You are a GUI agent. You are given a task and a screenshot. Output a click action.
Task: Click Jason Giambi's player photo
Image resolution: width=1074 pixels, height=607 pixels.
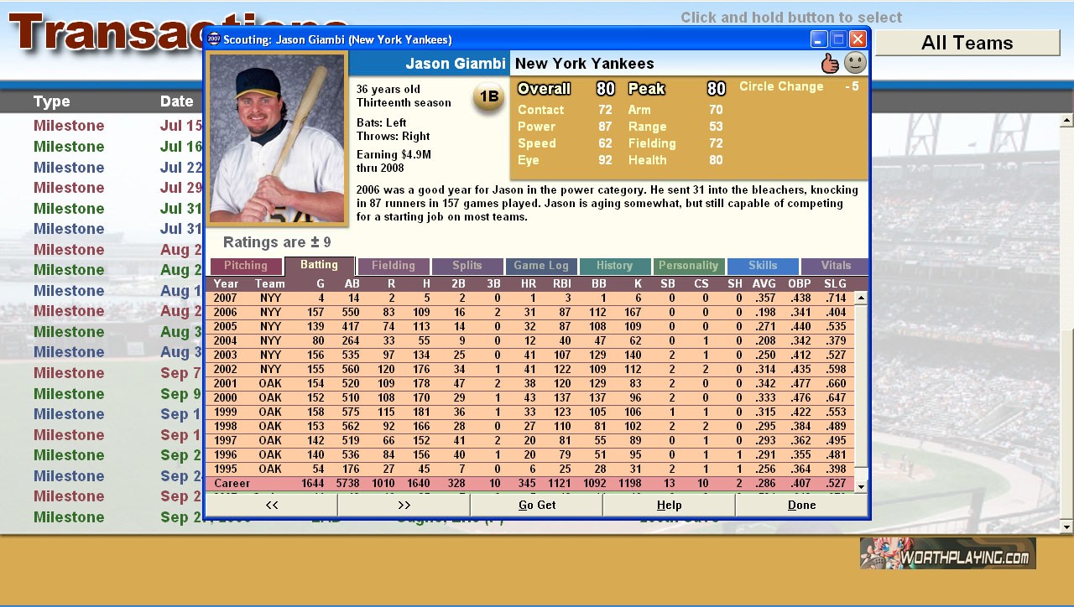point(277,139)
